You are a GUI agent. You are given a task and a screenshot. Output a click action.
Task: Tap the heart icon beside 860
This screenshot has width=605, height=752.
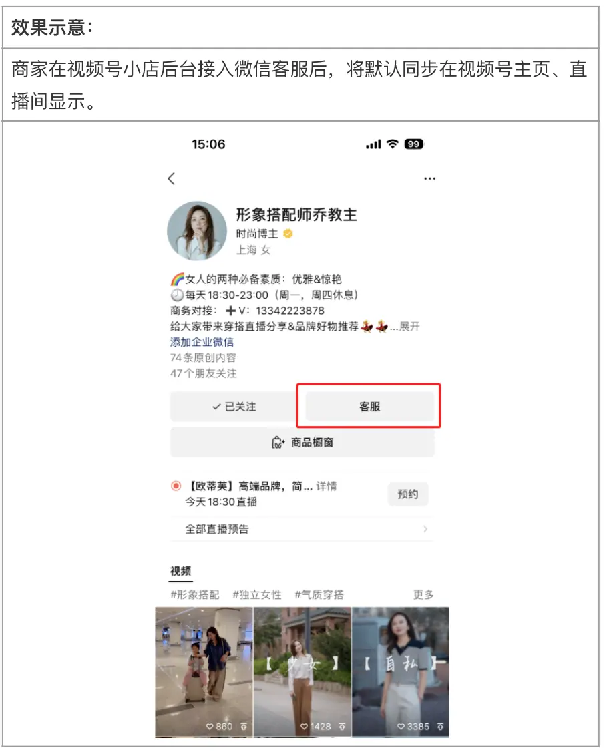point(210,727)
